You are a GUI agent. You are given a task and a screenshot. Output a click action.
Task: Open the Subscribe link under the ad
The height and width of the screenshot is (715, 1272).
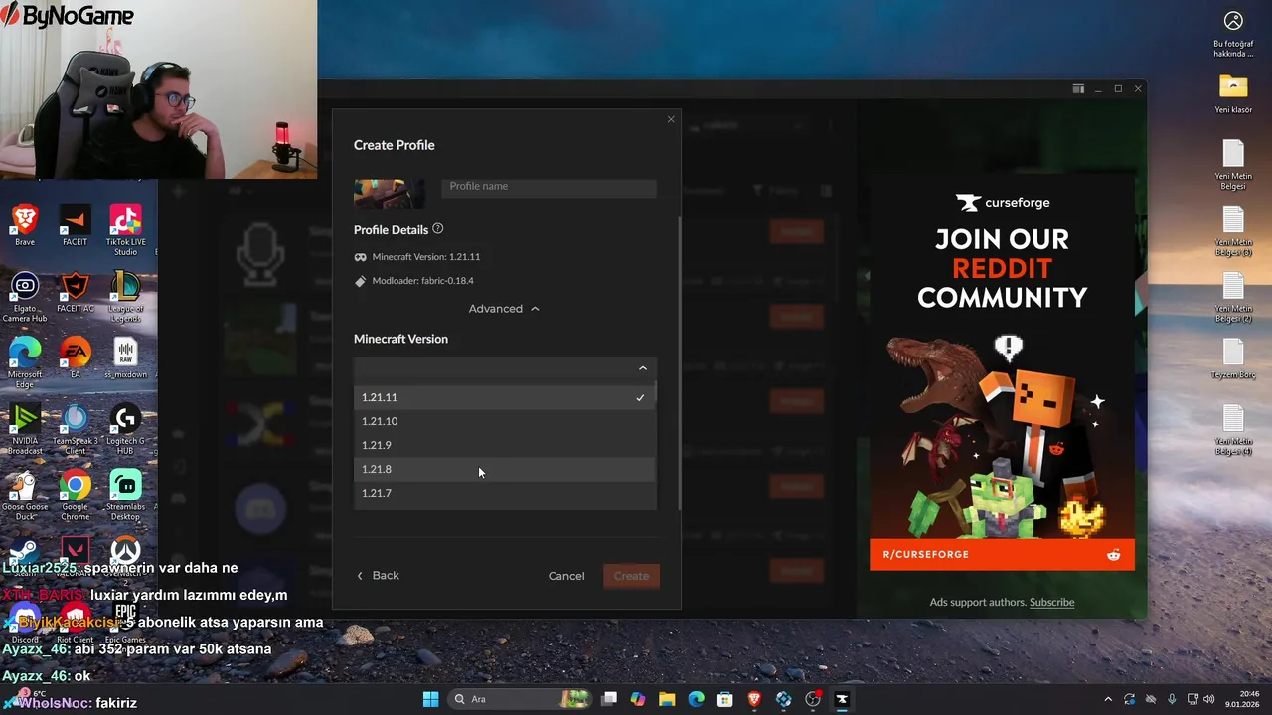click(1051, 602)
